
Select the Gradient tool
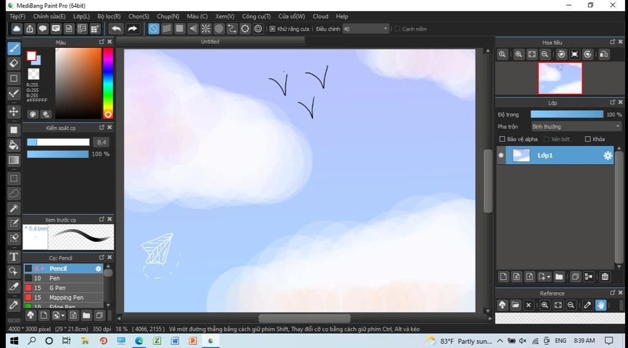(13, 160)
